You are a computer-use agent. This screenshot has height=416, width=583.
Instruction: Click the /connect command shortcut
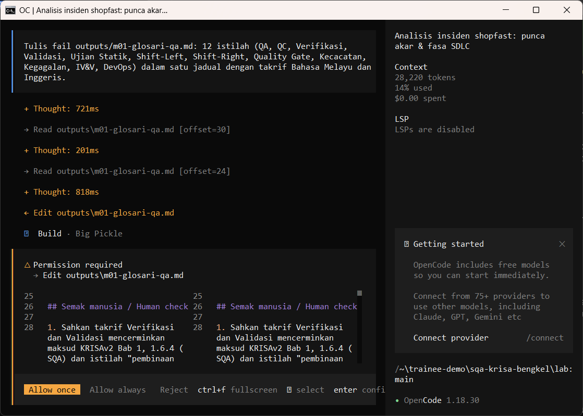[x=545, y=338]
